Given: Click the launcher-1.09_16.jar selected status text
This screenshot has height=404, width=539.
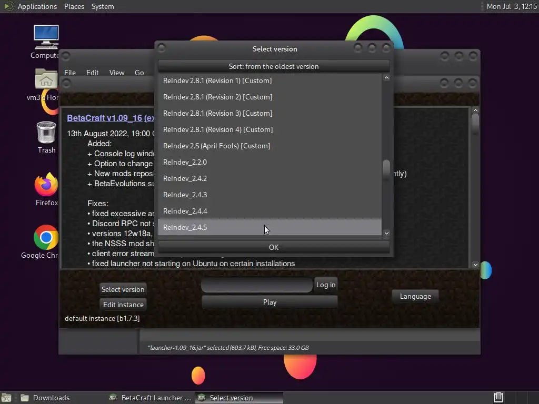Looking at the screenshot, I should (228, 348).
